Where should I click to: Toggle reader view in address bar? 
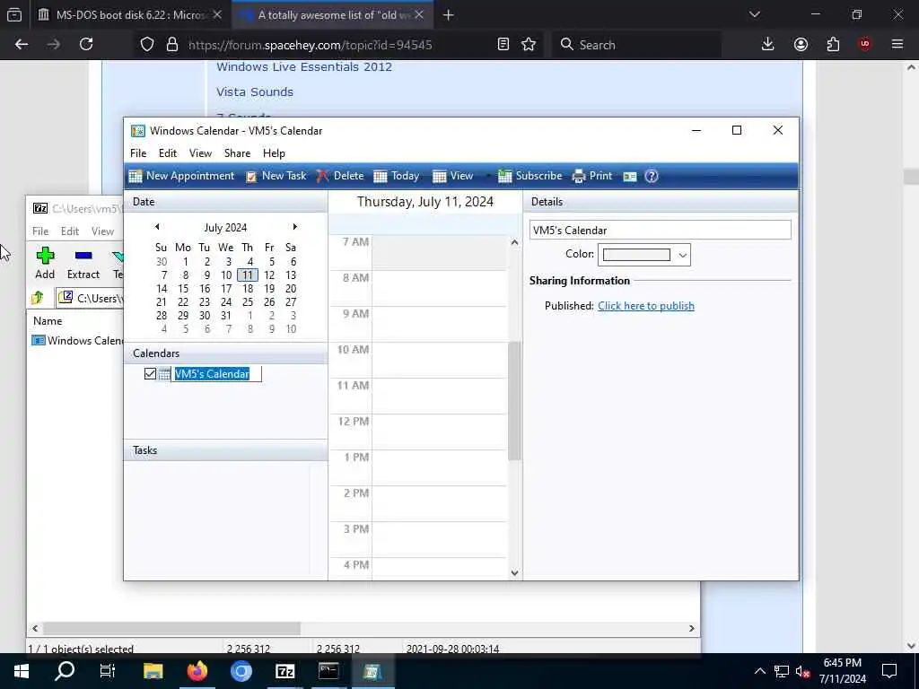(503, 45)
